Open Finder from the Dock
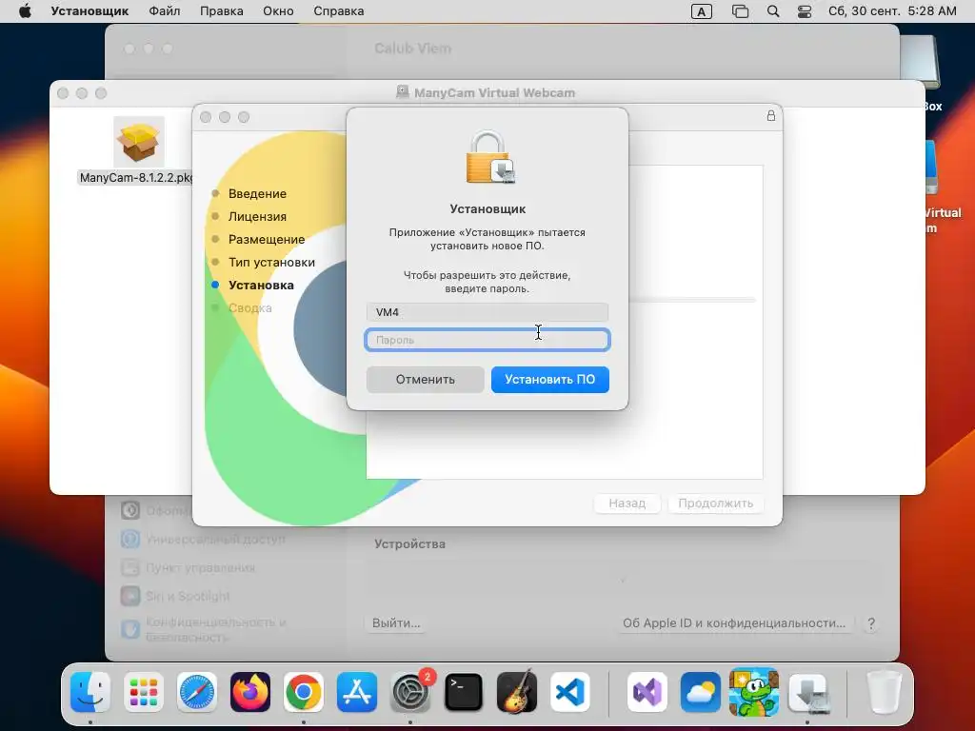The width and height of the screenshot is (975, 731). (x=90, y=692)
